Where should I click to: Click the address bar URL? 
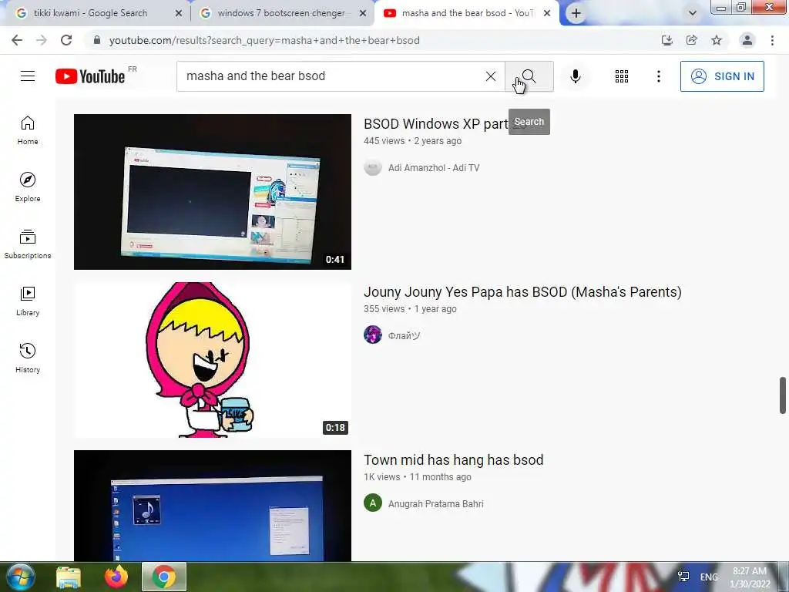[x=264, y=40]
